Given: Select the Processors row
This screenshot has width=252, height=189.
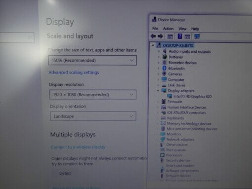Looking at the screenshot, I should pos(171,155).
